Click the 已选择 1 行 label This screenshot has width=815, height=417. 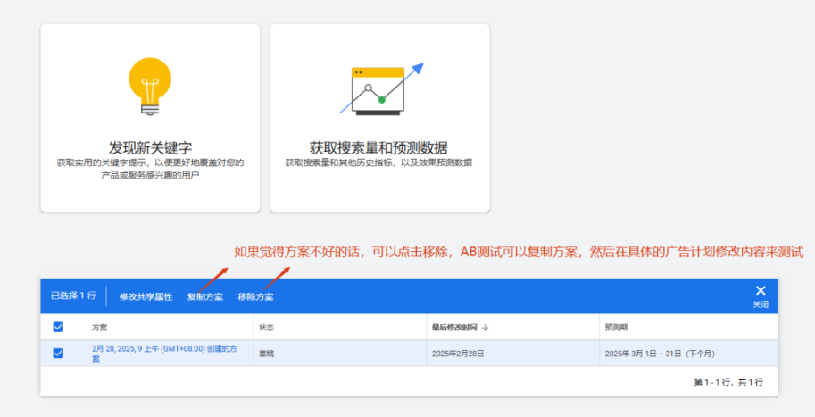click(x=72, y=296)
